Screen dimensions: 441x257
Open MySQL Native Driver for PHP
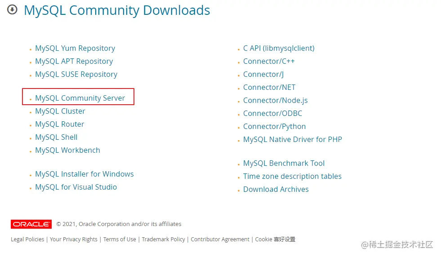pyautogui.click(x=293, y=139)
